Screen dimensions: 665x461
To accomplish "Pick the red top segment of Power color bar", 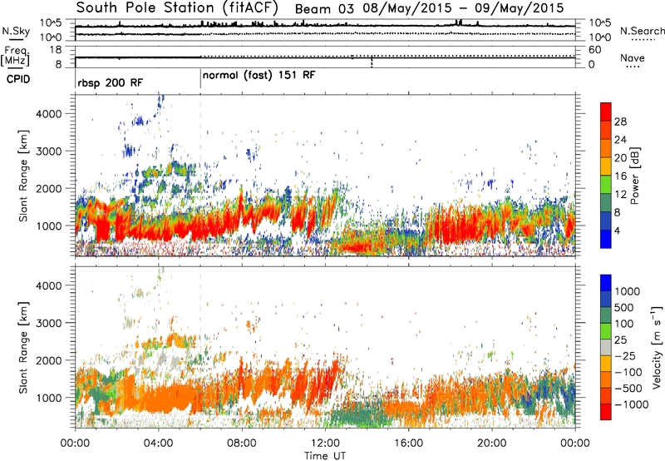I will [x=606, y=112].
